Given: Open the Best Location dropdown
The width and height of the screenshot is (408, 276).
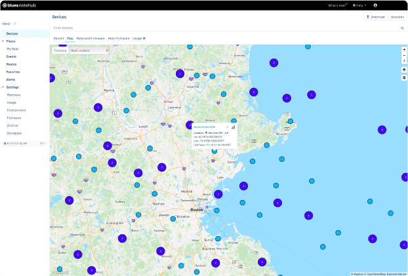Looking at the screenshot, I should tap(89, 50).
